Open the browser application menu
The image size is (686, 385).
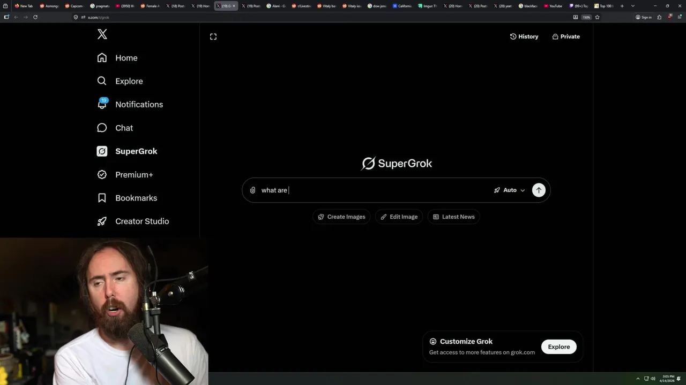(680, 17)
